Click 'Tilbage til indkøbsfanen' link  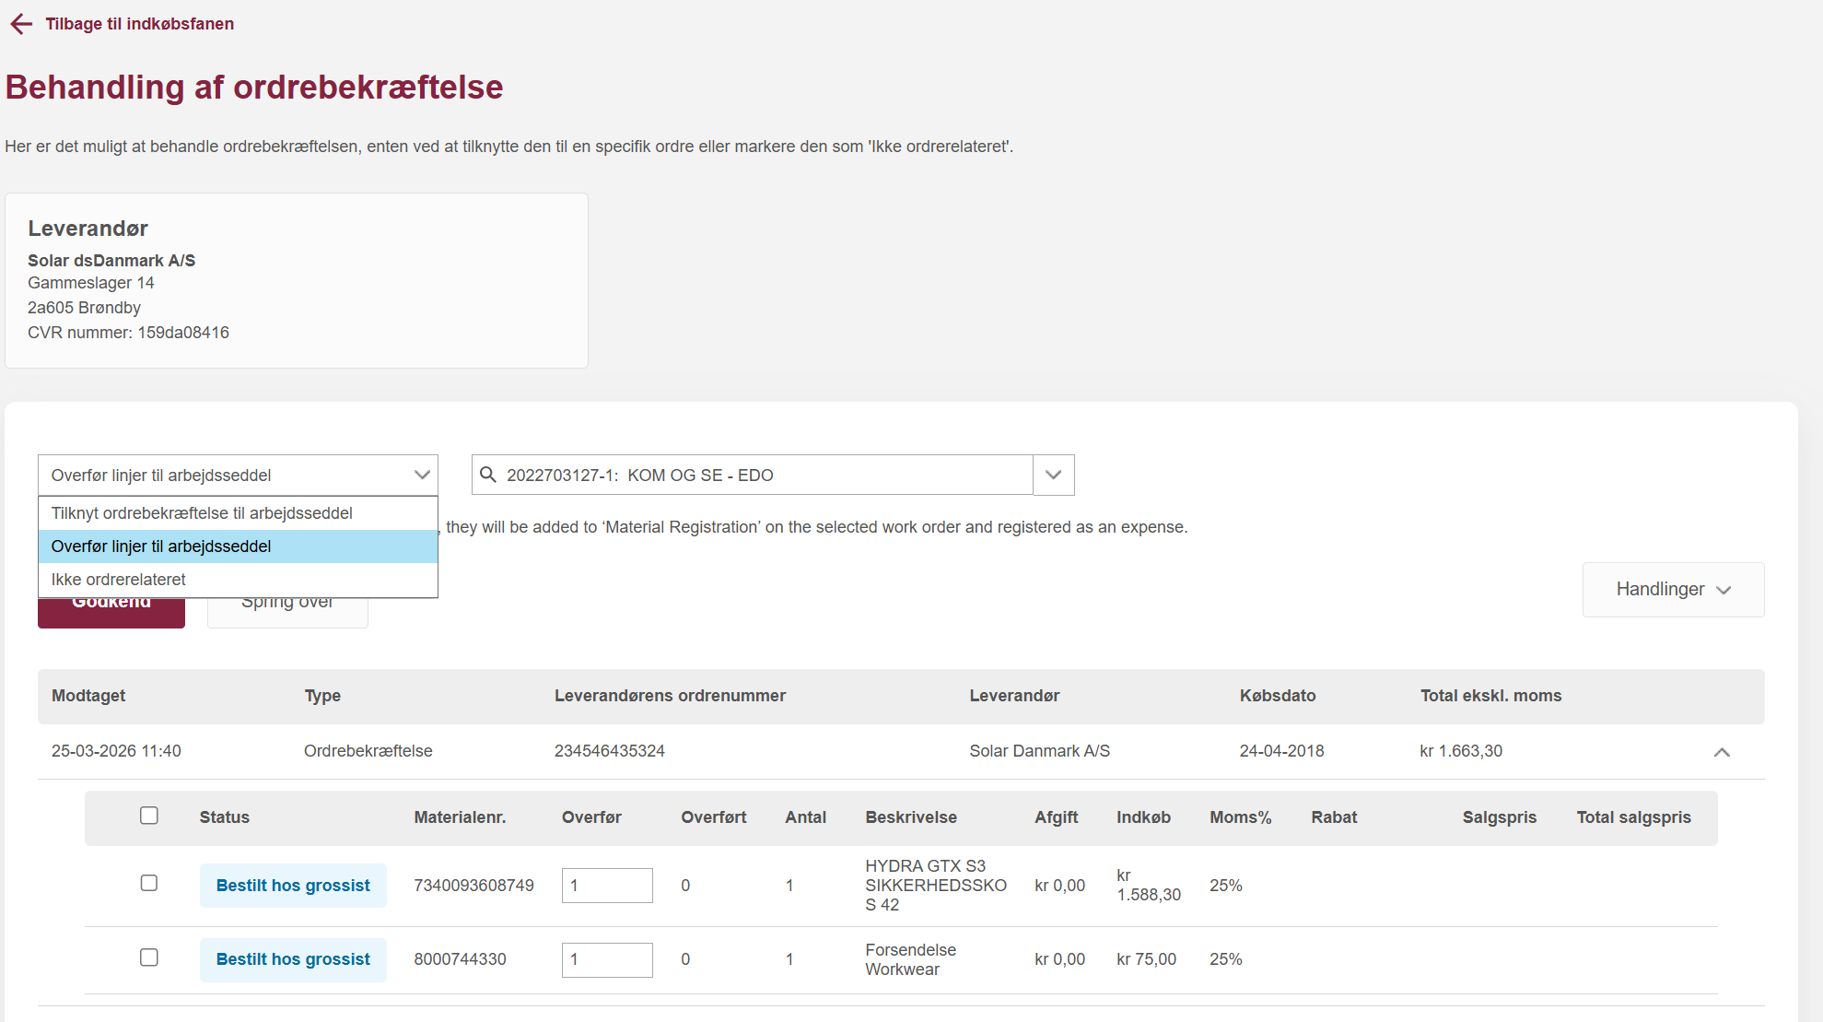click(x=140, y=24)
